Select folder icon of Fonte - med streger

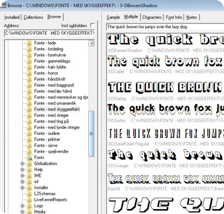(29, 115)
